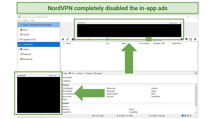
Task: Open Preferences via the gear icon
Action: [195, 39]
